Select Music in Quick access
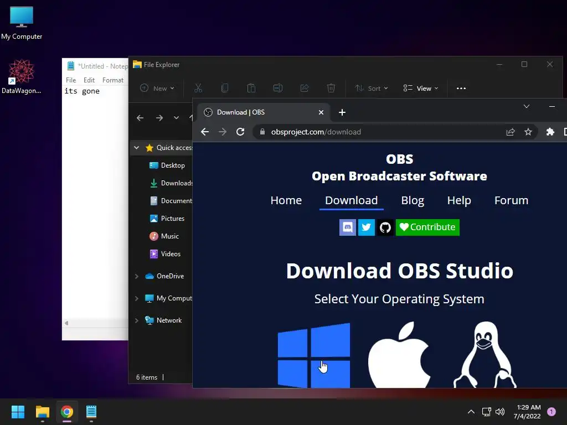The height and width of the screenshot is (425, 567). coord(164,236)
